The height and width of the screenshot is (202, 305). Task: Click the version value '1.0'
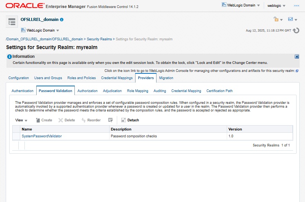[x=231, y=136]
